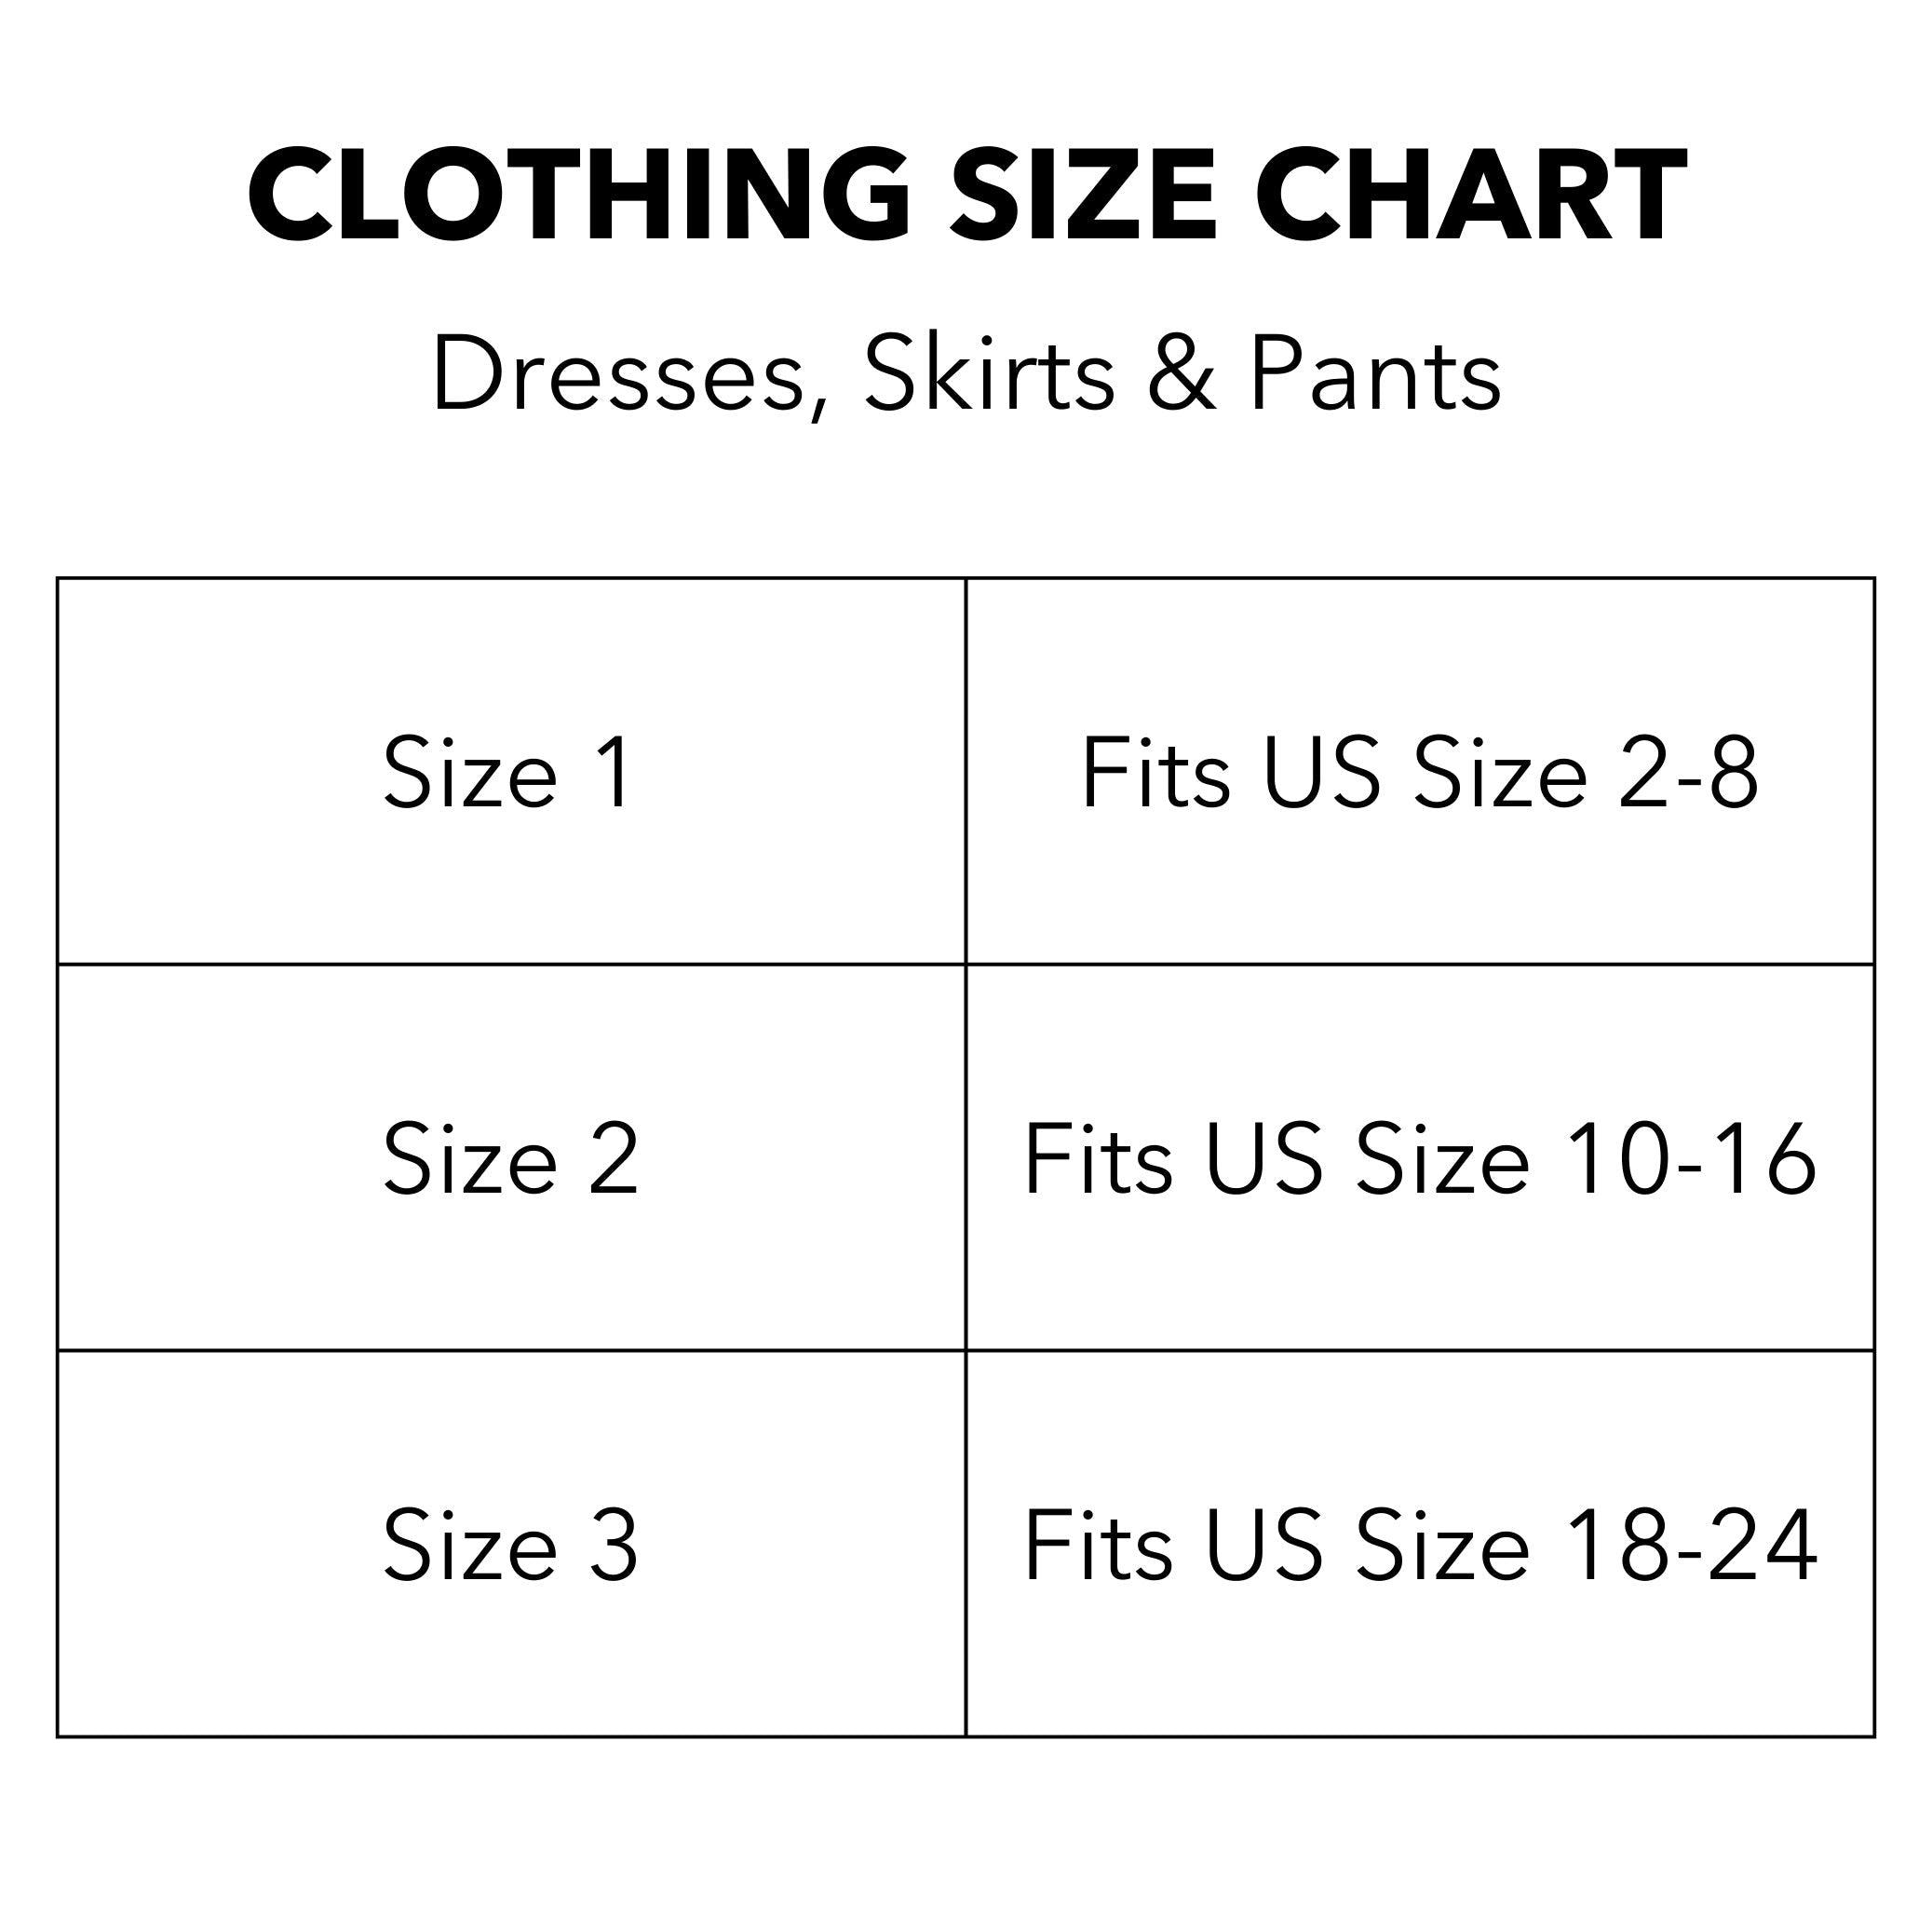
Task: Select the "Size 3" table cell
Action: coord(510,1545)
